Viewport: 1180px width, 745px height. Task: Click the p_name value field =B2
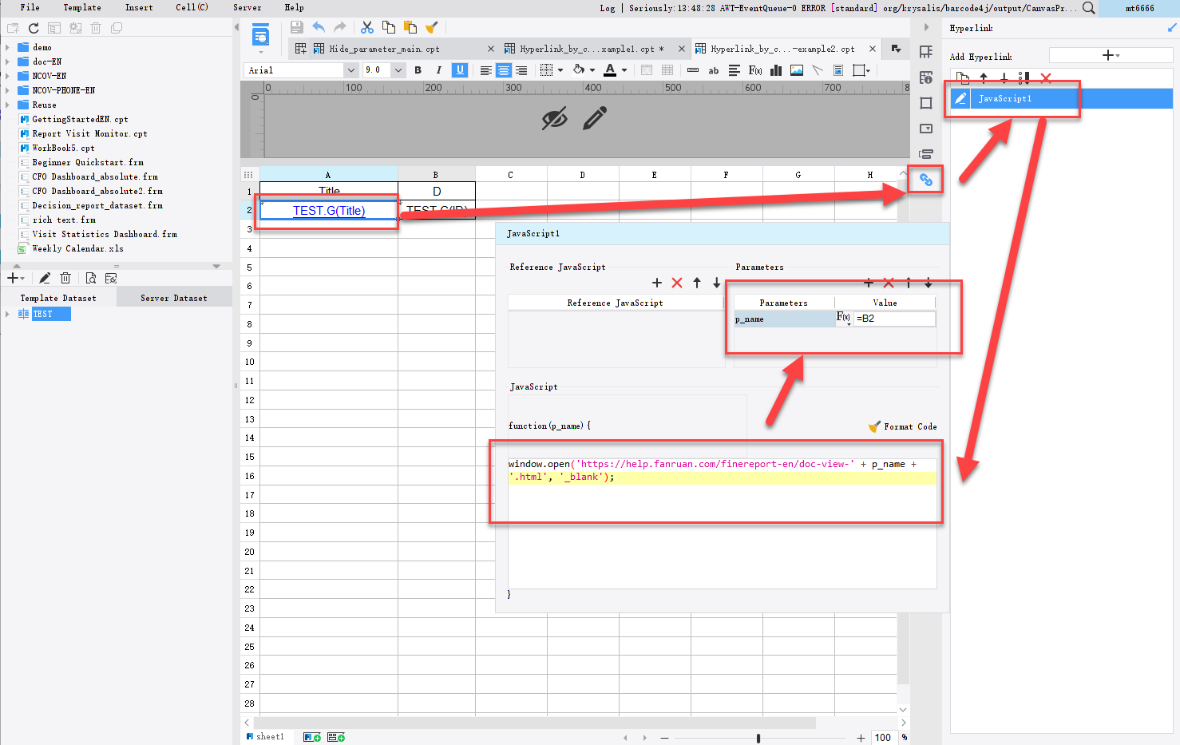click(x=894, y=319)
